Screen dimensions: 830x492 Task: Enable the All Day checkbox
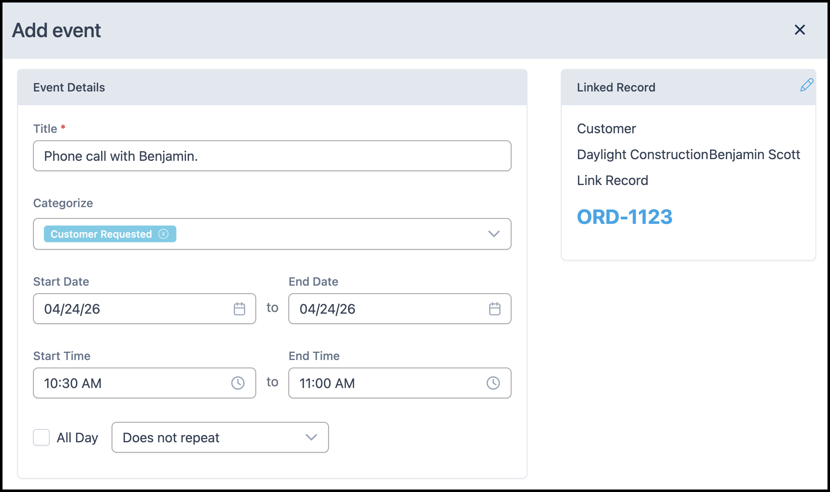41,437
